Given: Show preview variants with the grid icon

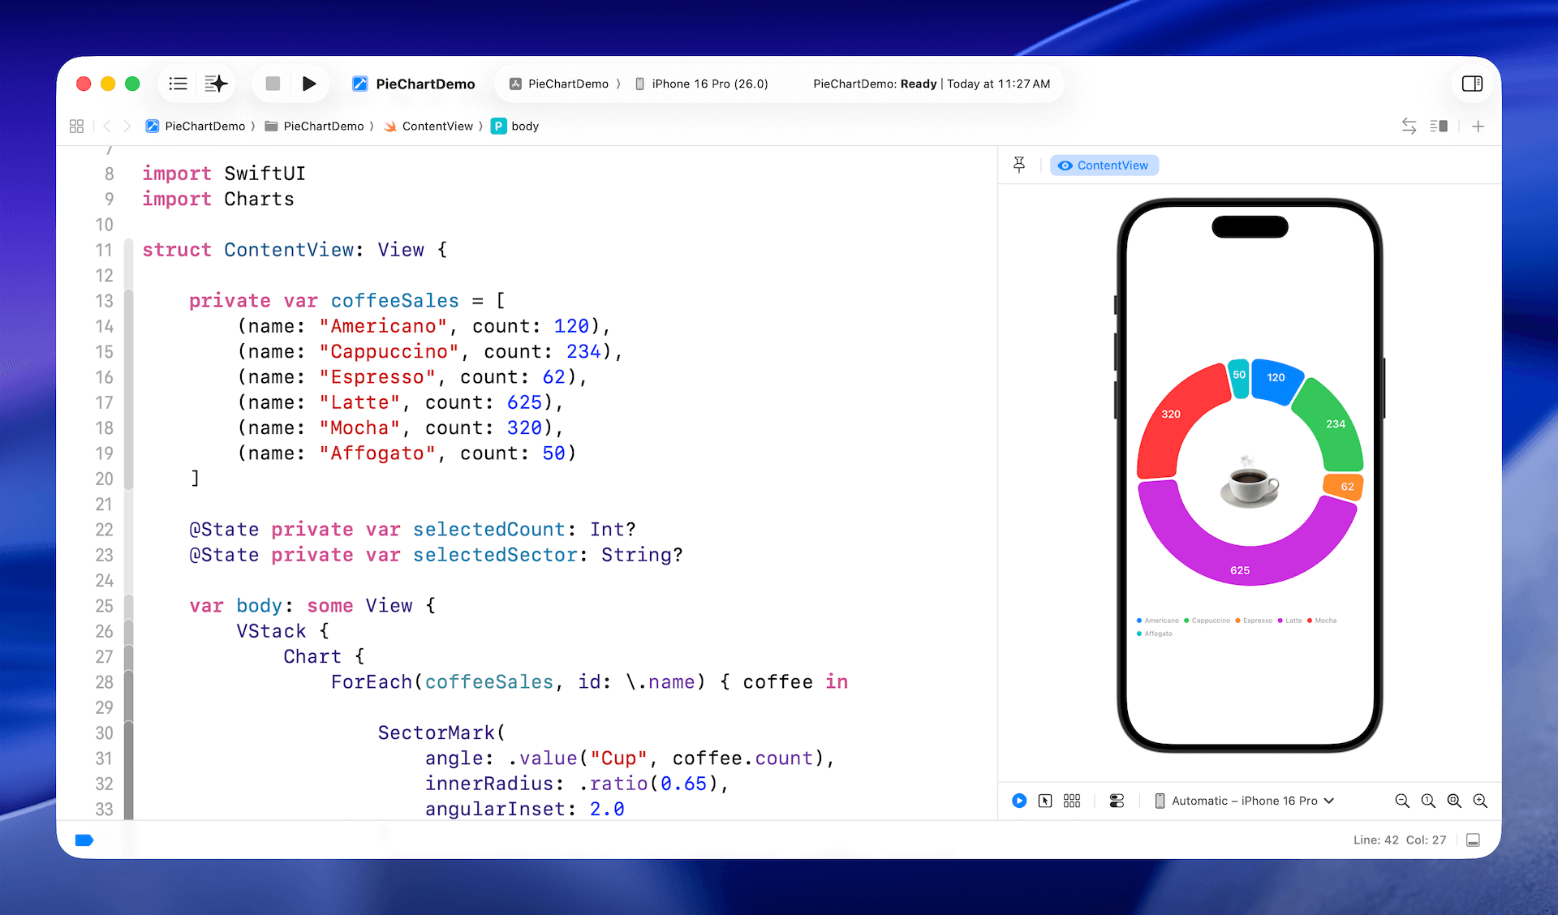Looking at the screenshot, I should (1071, 801).
